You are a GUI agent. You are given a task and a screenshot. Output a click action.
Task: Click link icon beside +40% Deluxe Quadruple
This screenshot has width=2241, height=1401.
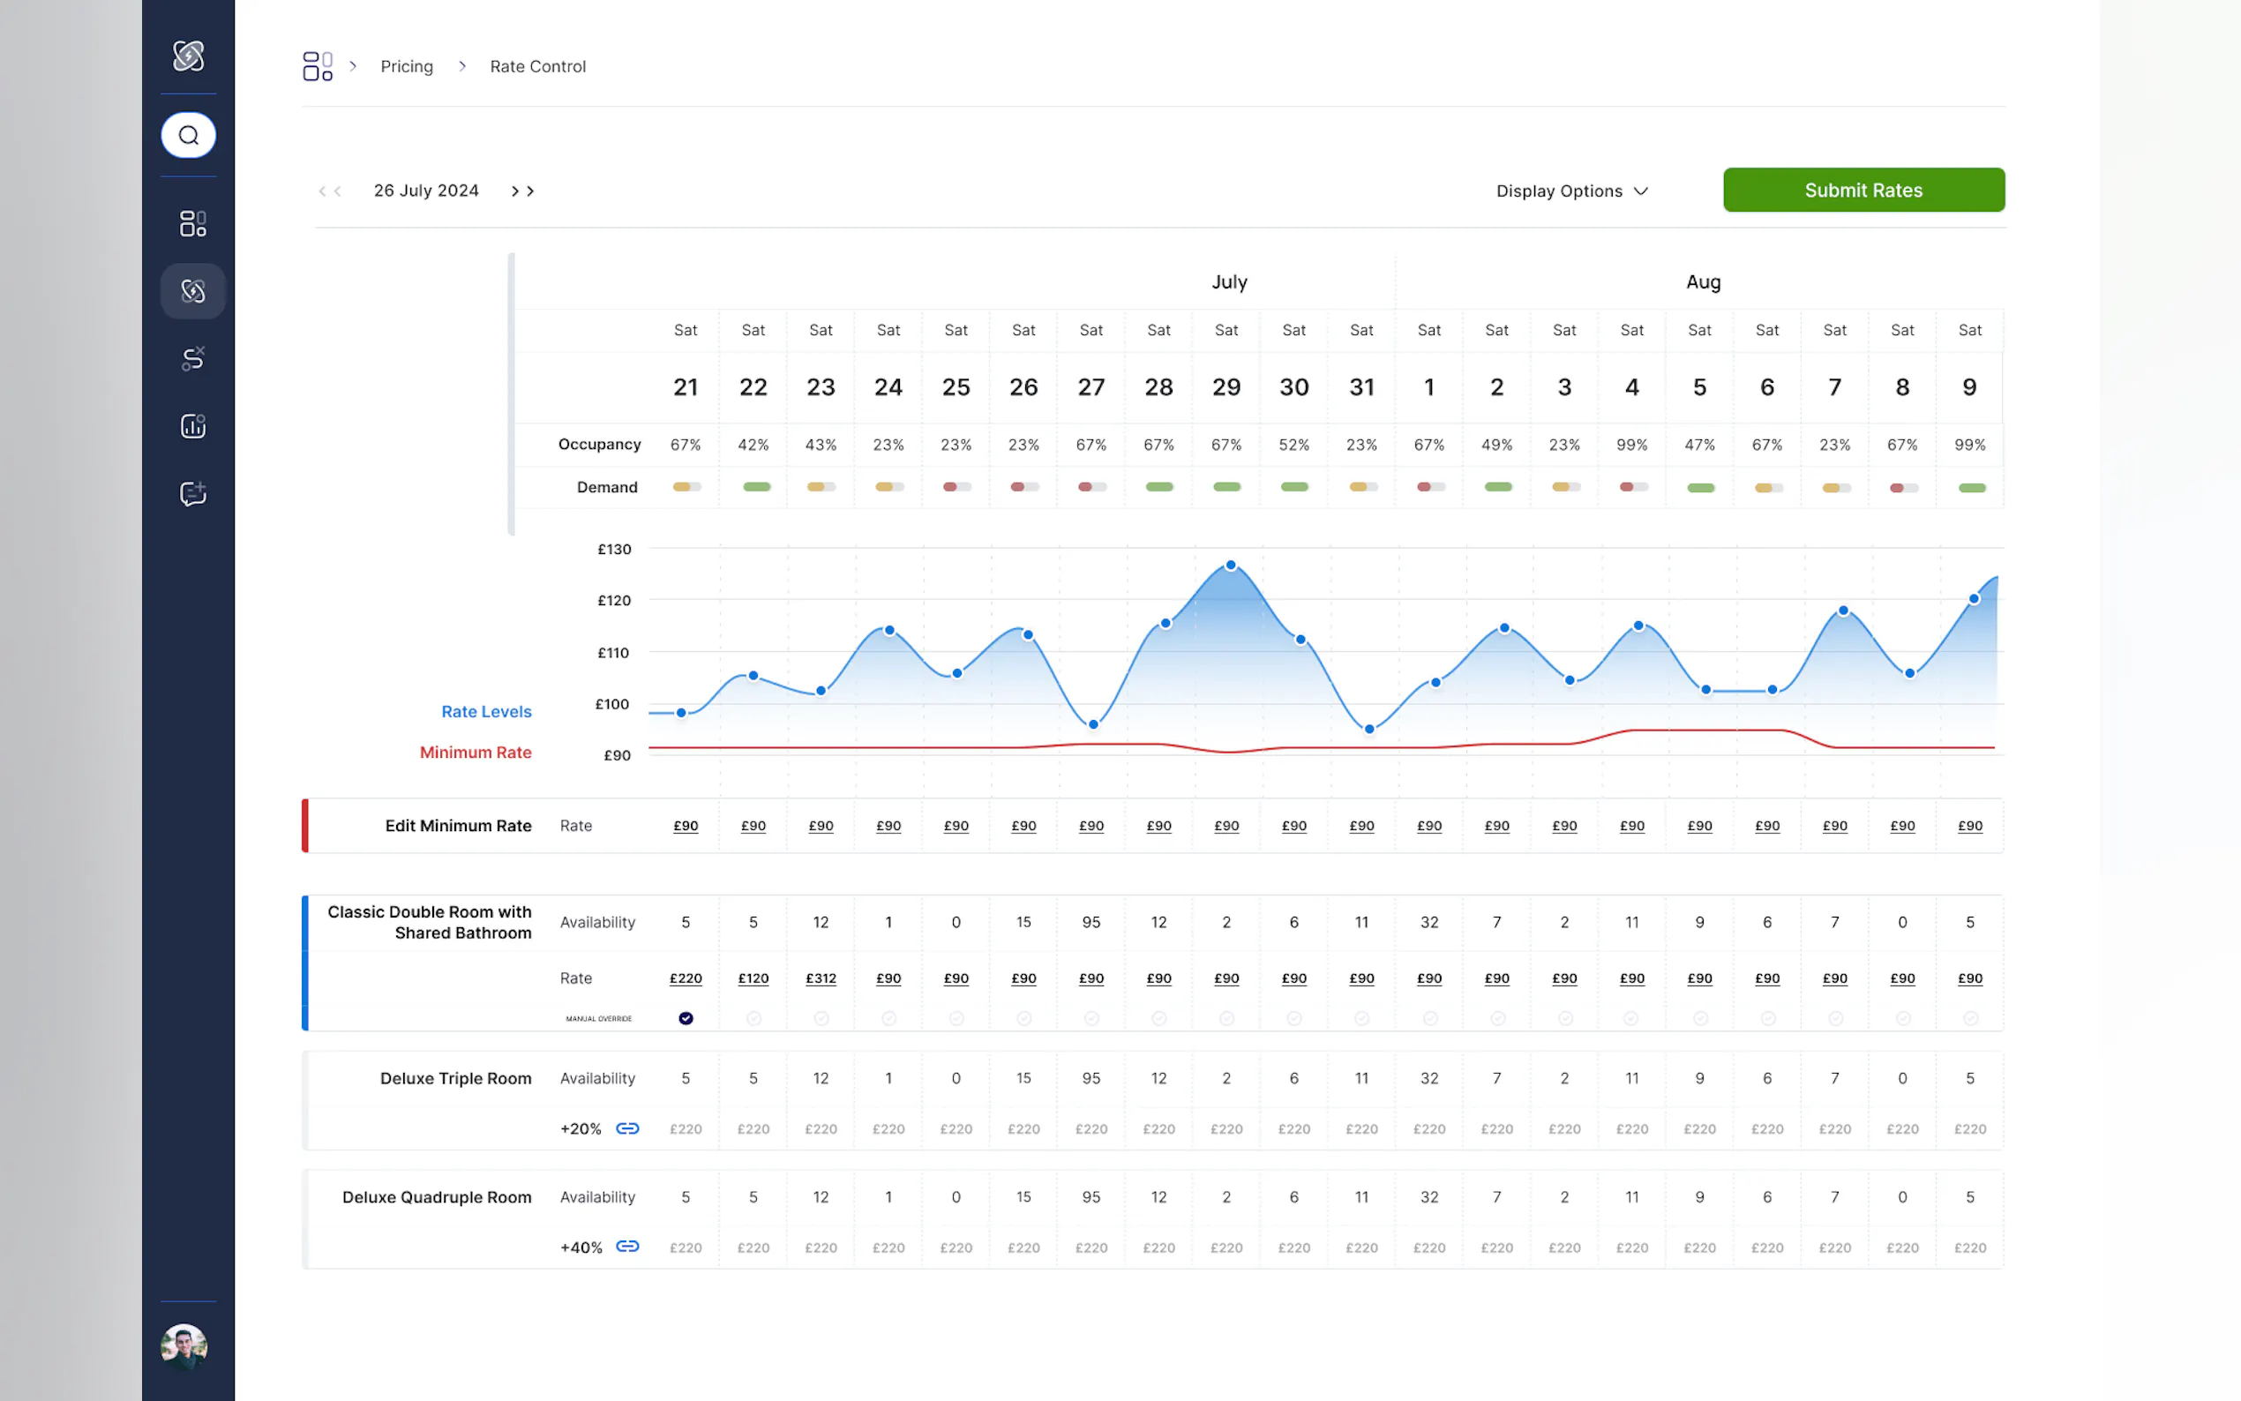(627, 1247)
